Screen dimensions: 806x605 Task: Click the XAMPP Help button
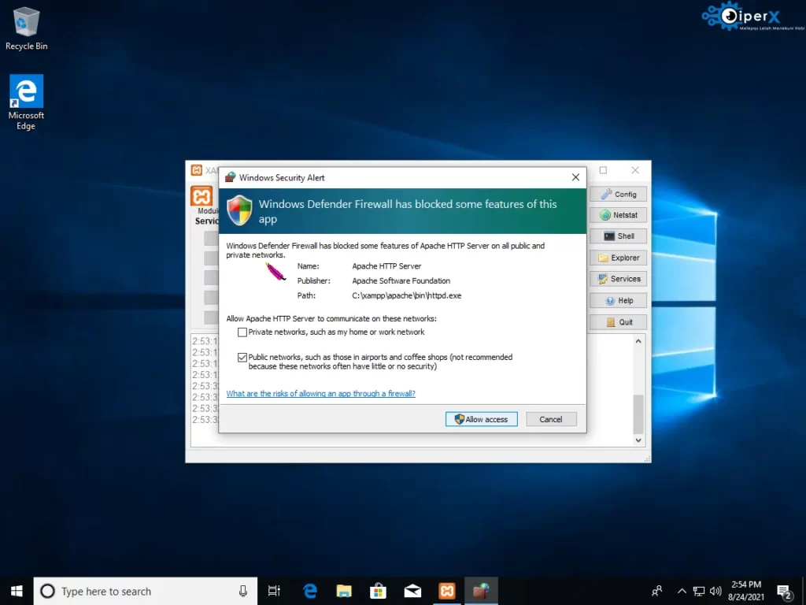(618, 300)
